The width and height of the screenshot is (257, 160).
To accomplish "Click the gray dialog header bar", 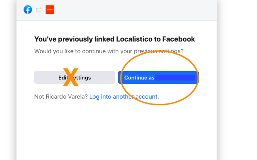I will tap(117, 10).
